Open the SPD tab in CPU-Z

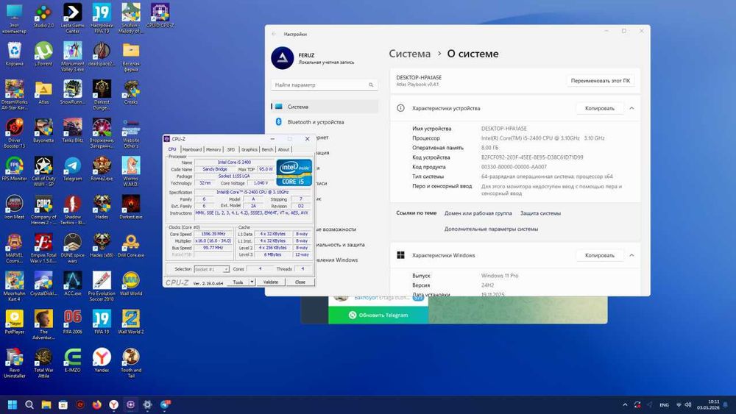231,149
